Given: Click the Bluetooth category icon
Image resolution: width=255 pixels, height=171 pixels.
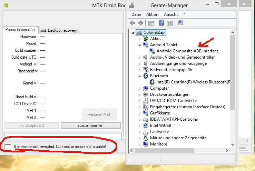Looking at the screenshot, I should click(146, 76).
